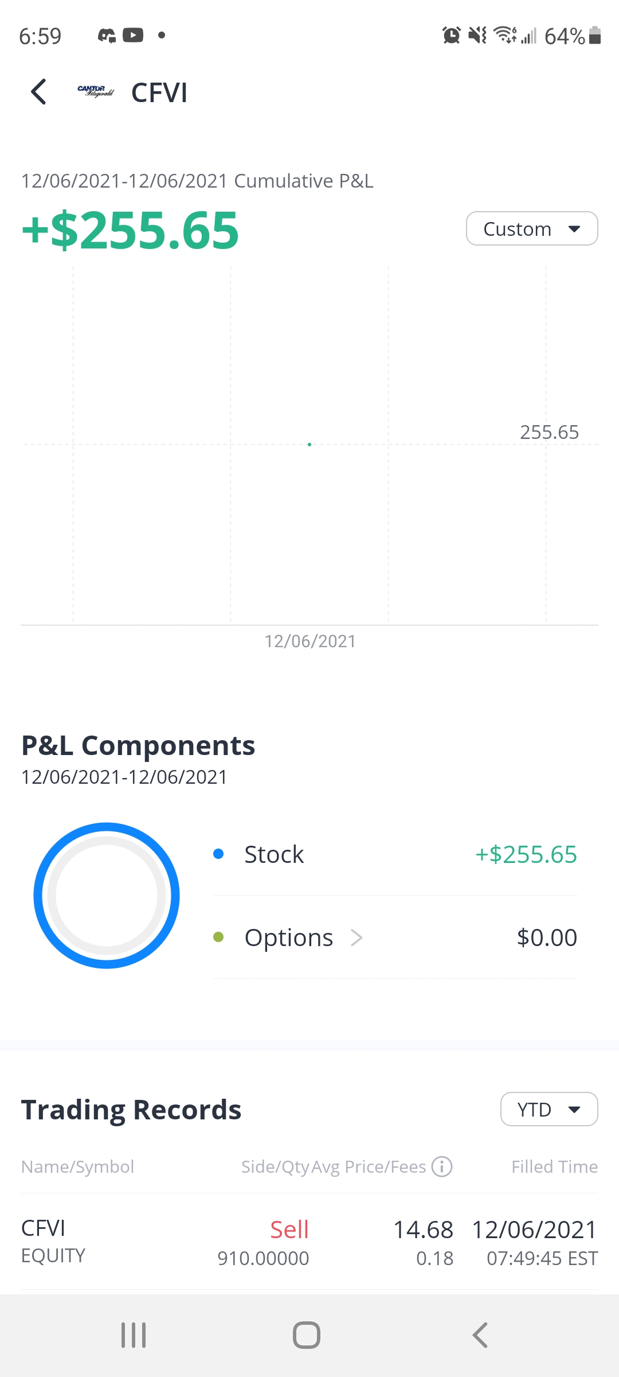Open the Custom date range dropdown
619x1377 pixels.
[531, 229]
